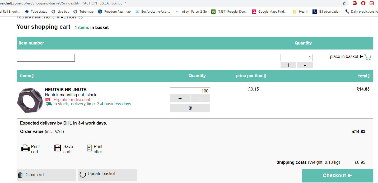This screenshot has width=378, height=183.
Task: Click the Print cart printer icon
Action: pyautogui.click(x=25, y=148)
